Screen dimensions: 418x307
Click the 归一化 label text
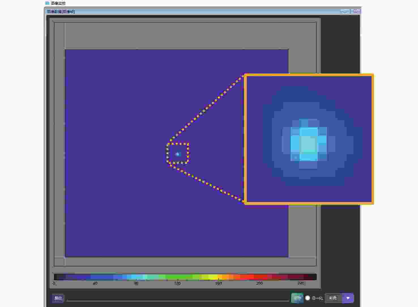(x=317, y=298)
